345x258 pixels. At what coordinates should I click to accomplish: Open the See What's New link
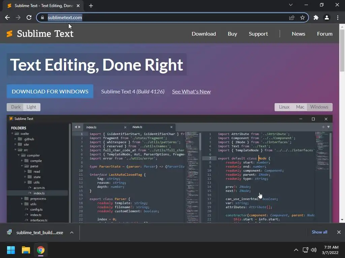(x=191, y=91)
